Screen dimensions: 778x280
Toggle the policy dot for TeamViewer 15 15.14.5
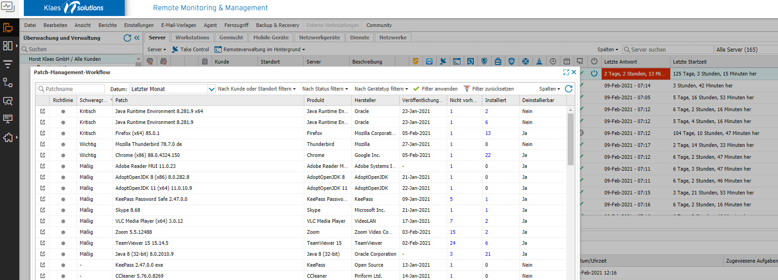(x=63, y=243)
